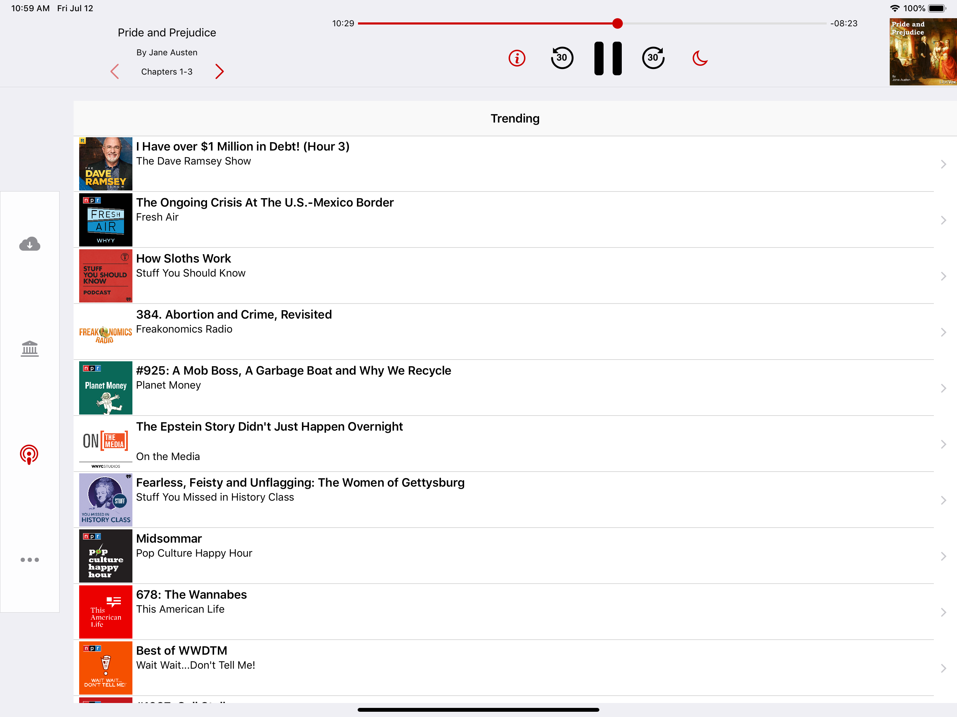Pause Pride and Prejudice playback
This screenshot has height=717, width=957.
point(607,58)
